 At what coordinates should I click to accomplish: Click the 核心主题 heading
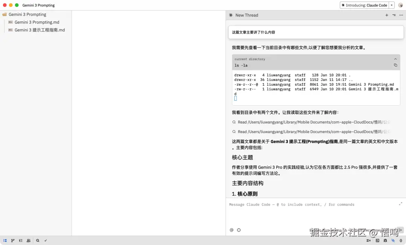242,157
